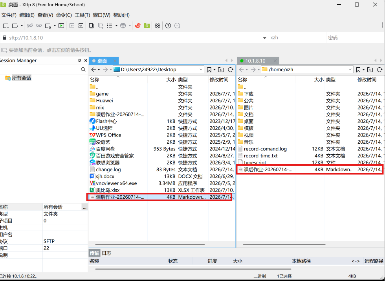Open the session properties icon
The height and width of the screenshot is (281, 385).
[48, 26]
